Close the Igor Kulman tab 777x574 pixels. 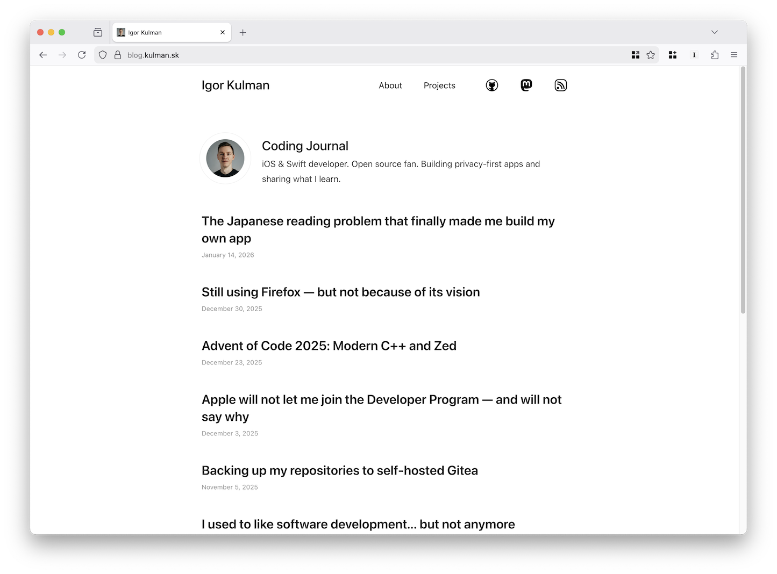point(223,32)
